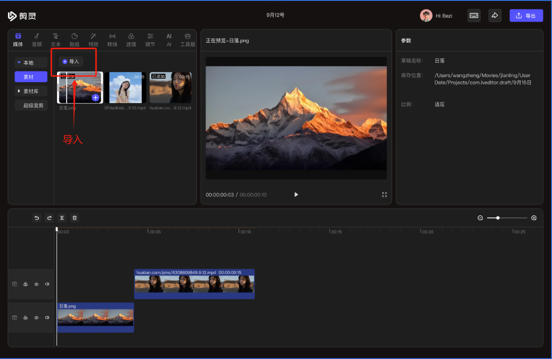Mute the 日落.png track audio
This screenshot has height=359, width=552.
tap(47, 318)
